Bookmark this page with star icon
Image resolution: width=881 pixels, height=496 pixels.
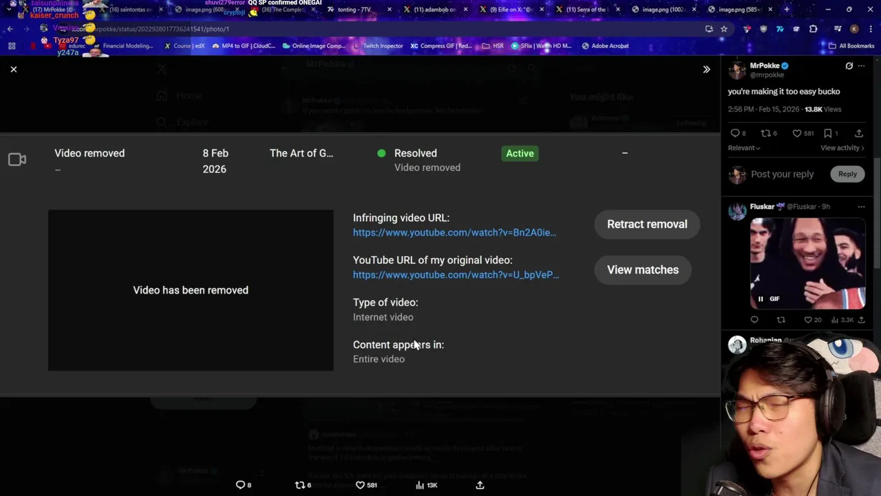(724, 29)
